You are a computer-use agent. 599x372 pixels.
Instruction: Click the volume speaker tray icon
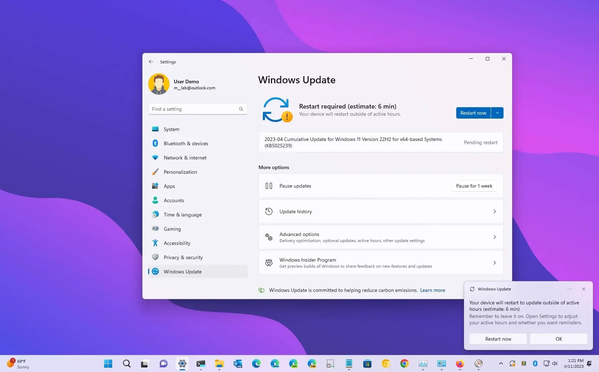point(555,363)
